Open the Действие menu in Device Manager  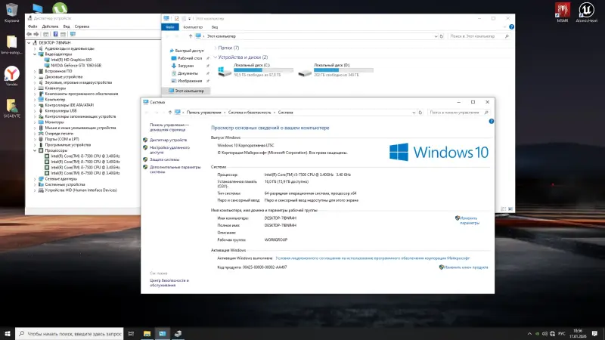(50, 26)
